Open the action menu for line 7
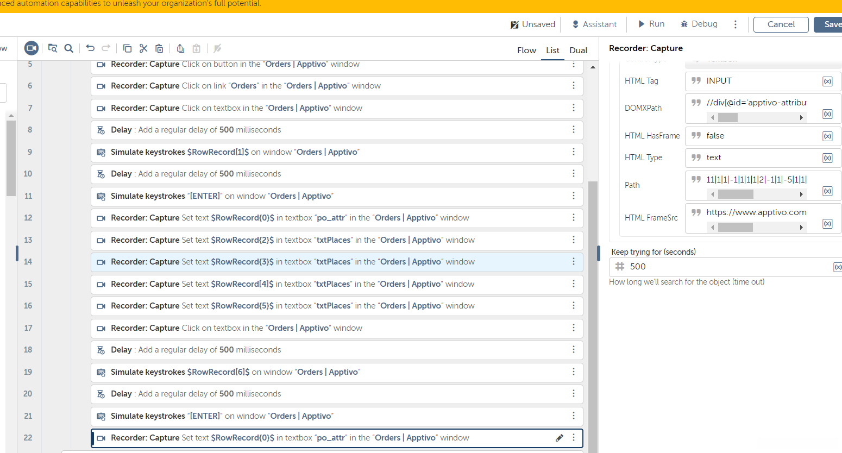 [574, 108]
